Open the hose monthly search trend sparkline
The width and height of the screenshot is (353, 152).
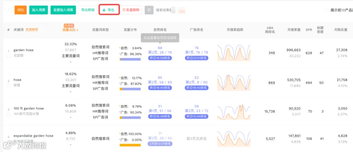[x=234, y=83]
